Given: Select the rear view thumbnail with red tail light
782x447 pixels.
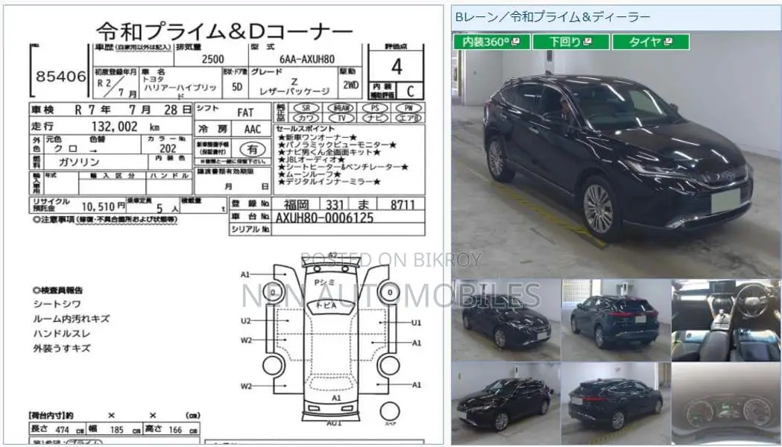Looking at the screenshot, I should pos(616,320).
